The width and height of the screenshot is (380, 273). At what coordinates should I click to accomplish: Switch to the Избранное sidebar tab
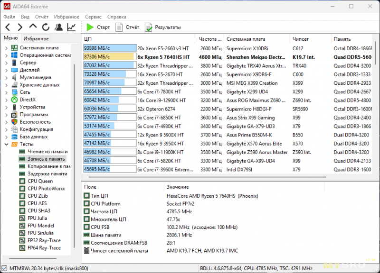(x=36, y=38)
